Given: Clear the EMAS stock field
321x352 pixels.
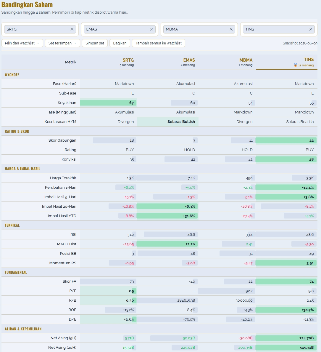Looking at the screenshot, I should [151, 29].
